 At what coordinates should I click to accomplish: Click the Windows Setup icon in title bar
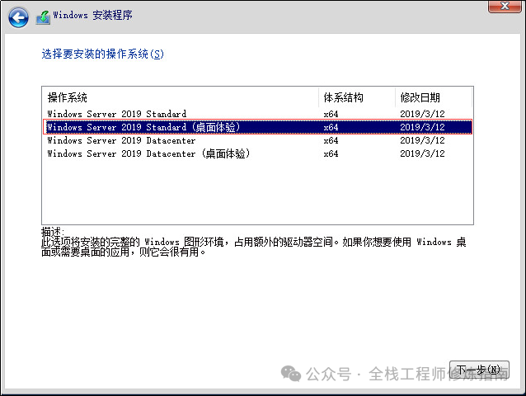click(x=43, y=16)
